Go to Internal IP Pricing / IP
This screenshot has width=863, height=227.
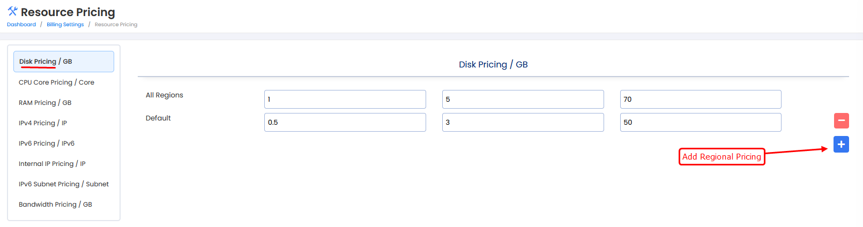click(x=52, y=164)
